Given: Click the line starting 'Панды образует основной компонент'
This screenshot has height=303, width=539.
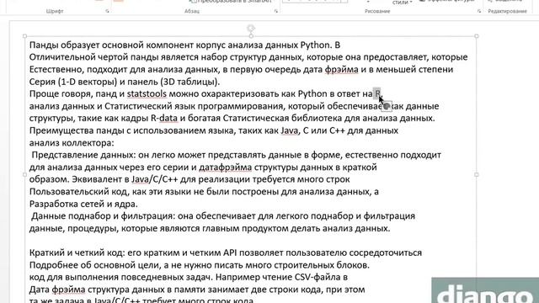Looking at the screenshot, I should tap(184, 45).
